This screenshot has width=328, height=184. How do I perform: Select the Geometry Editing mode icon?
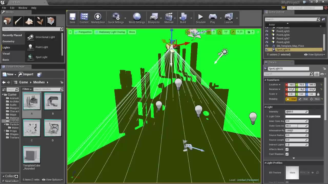coord(51,21)
